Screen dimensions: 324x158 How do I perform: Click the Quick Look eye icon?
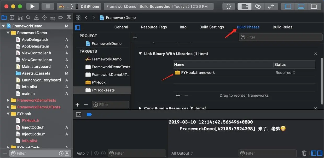click(96, 153)
